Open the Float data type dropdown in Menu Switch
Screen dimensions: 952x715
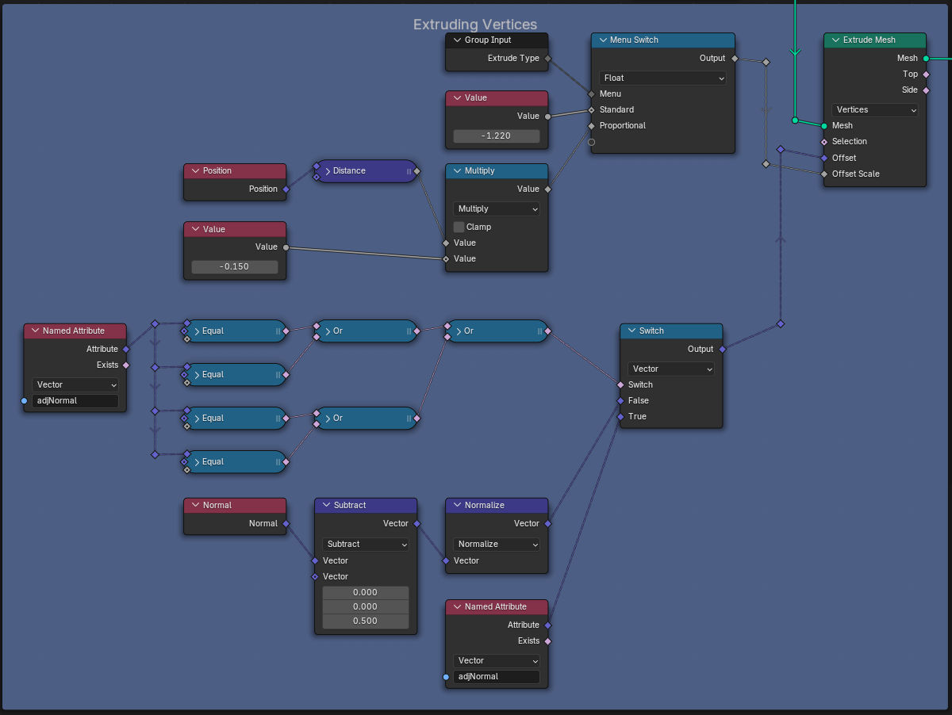pos(662,78)
